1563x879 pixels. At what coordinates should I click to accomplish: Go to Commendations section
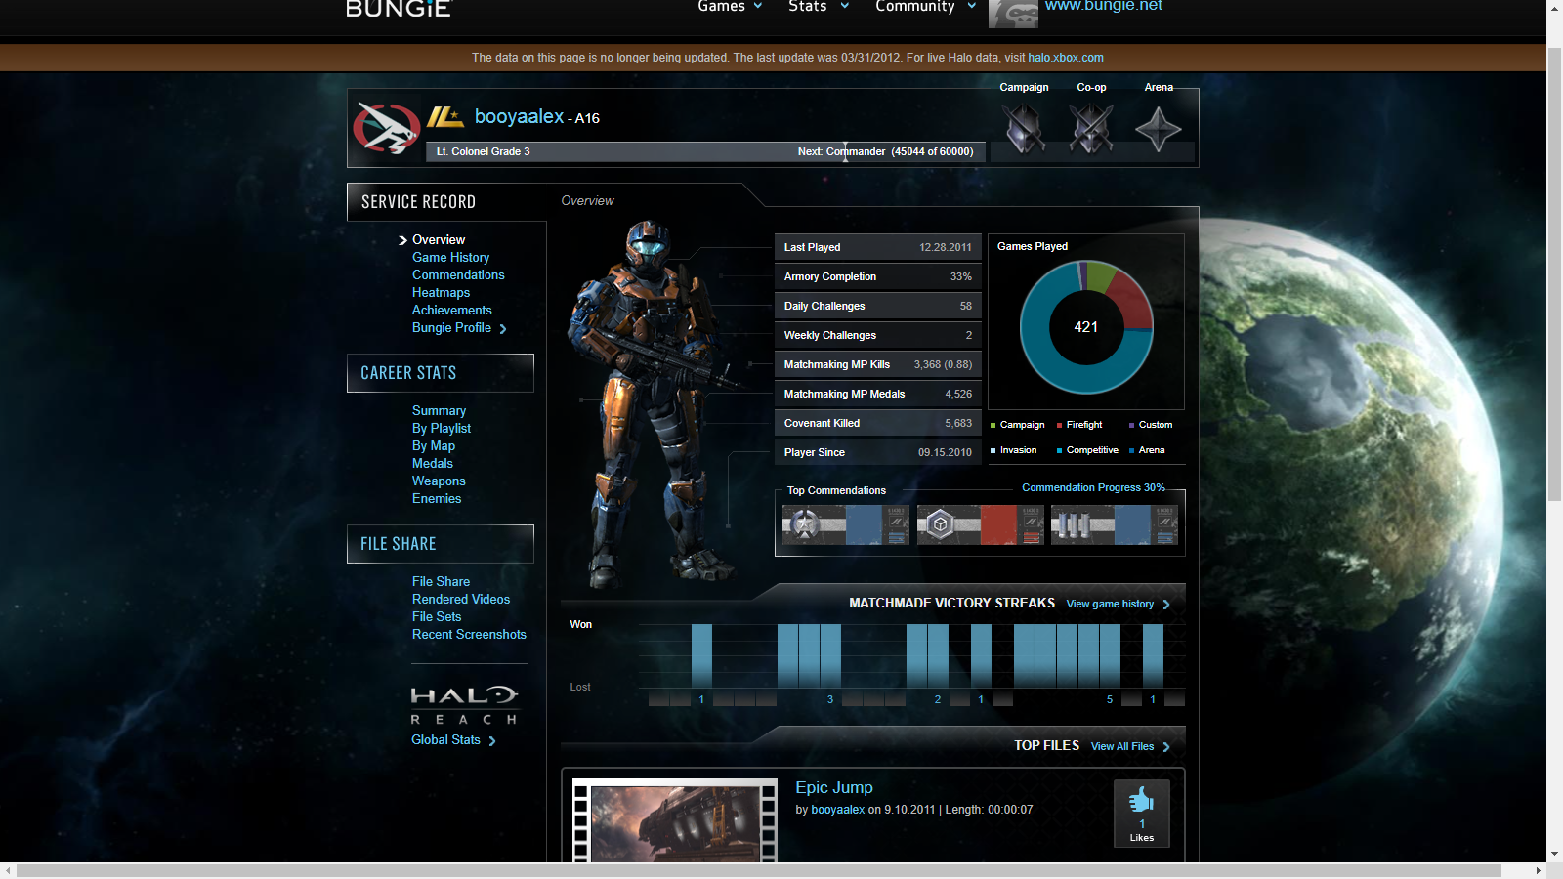click(x=458, y=274)
